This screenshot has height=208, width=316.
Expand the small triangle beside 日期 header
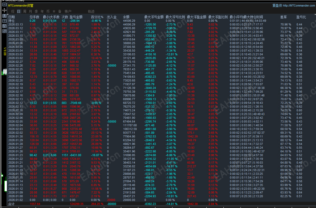(7, 15)
